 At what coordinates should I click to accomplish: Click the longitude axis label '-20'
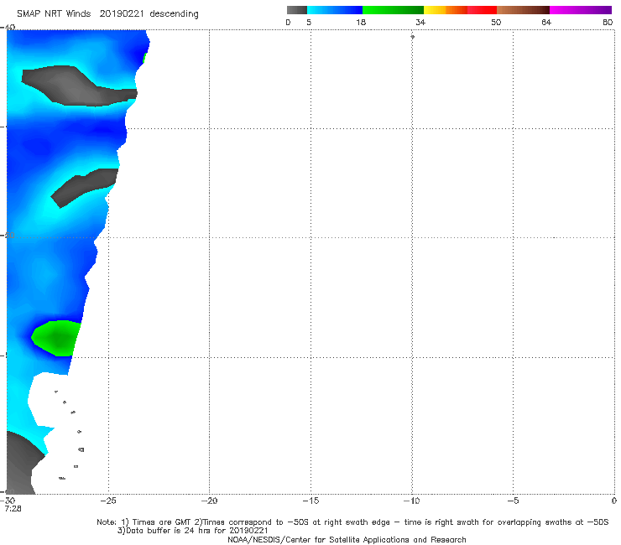coord(209,501)
